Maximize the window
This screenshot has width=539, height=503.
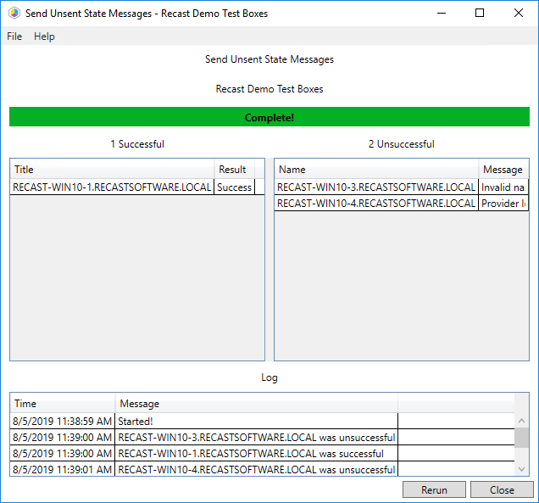480,13
